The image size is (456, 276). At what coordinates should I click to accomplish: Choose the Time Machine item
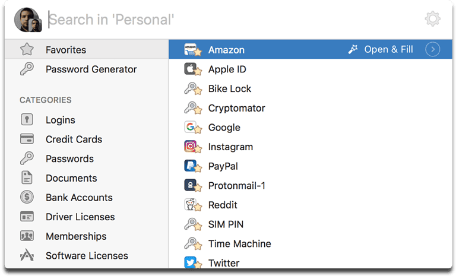[x=239, y=244]
